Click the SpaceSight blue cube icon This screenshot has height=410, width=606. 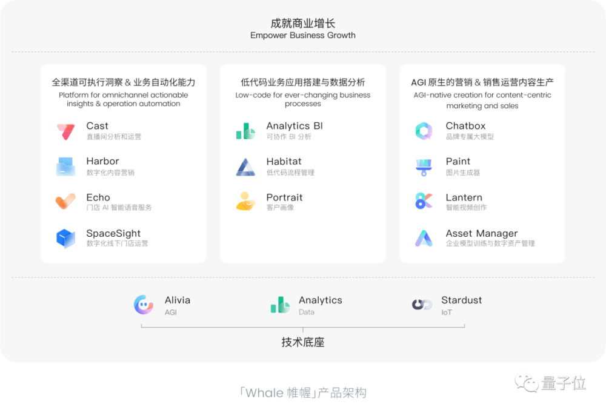(x=65, y=238)
